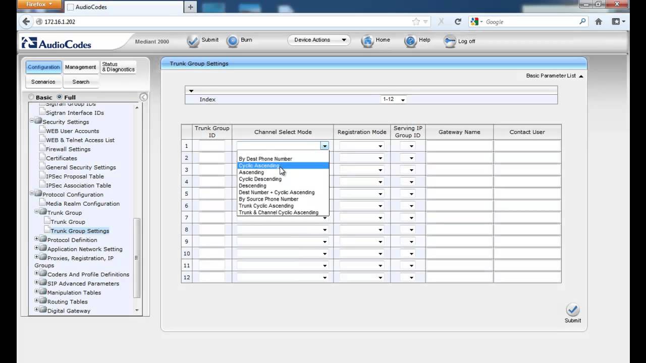646x363 pixels.
Task: Open the Index 1-12 dropdown
Action: (x=394, y=99)
